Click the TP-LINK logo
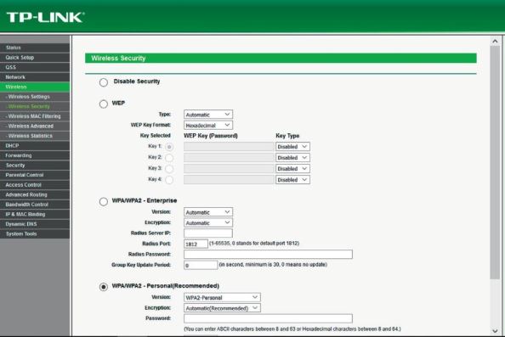505x337 pixels. (45, 17)
